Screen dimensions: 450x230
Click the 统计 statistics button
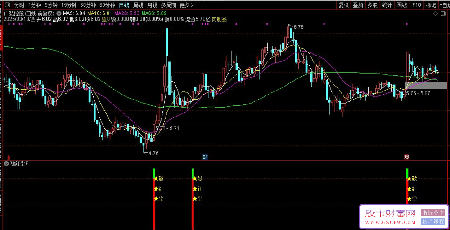click(x=387, y=5)
